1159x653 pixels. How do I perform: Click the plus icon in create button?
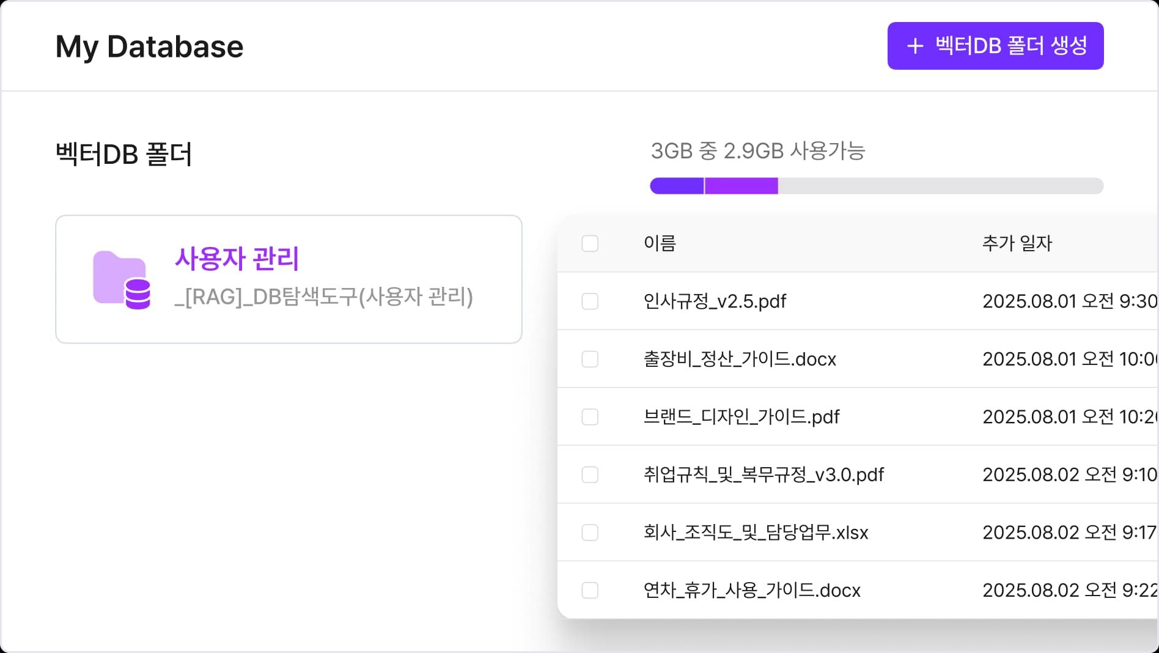click(x=914, y=46)
